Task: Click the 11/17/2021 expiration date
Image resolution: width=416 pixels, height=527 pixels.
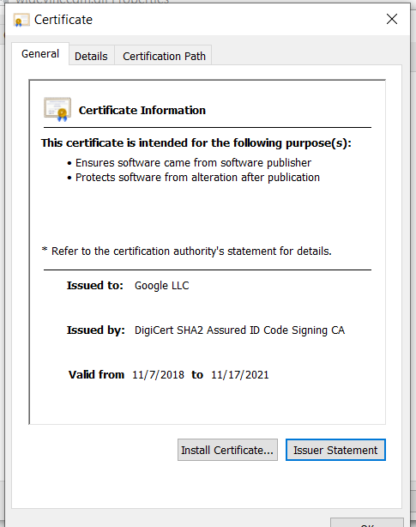Action: pos(239,375)
